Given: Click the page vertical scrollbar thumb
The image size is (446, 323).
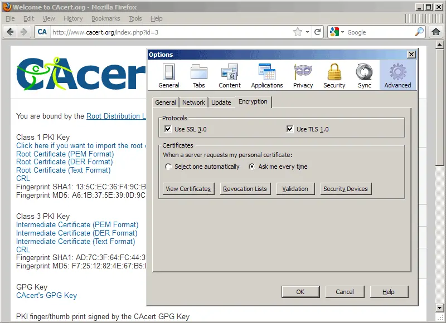Looking at the screenshot, I should click(440, 106).
